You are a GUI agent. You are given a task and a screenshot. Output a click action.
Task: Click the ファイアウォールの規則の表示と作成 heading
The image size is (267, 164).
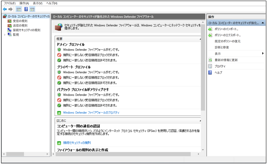click(x=82, y=150)
